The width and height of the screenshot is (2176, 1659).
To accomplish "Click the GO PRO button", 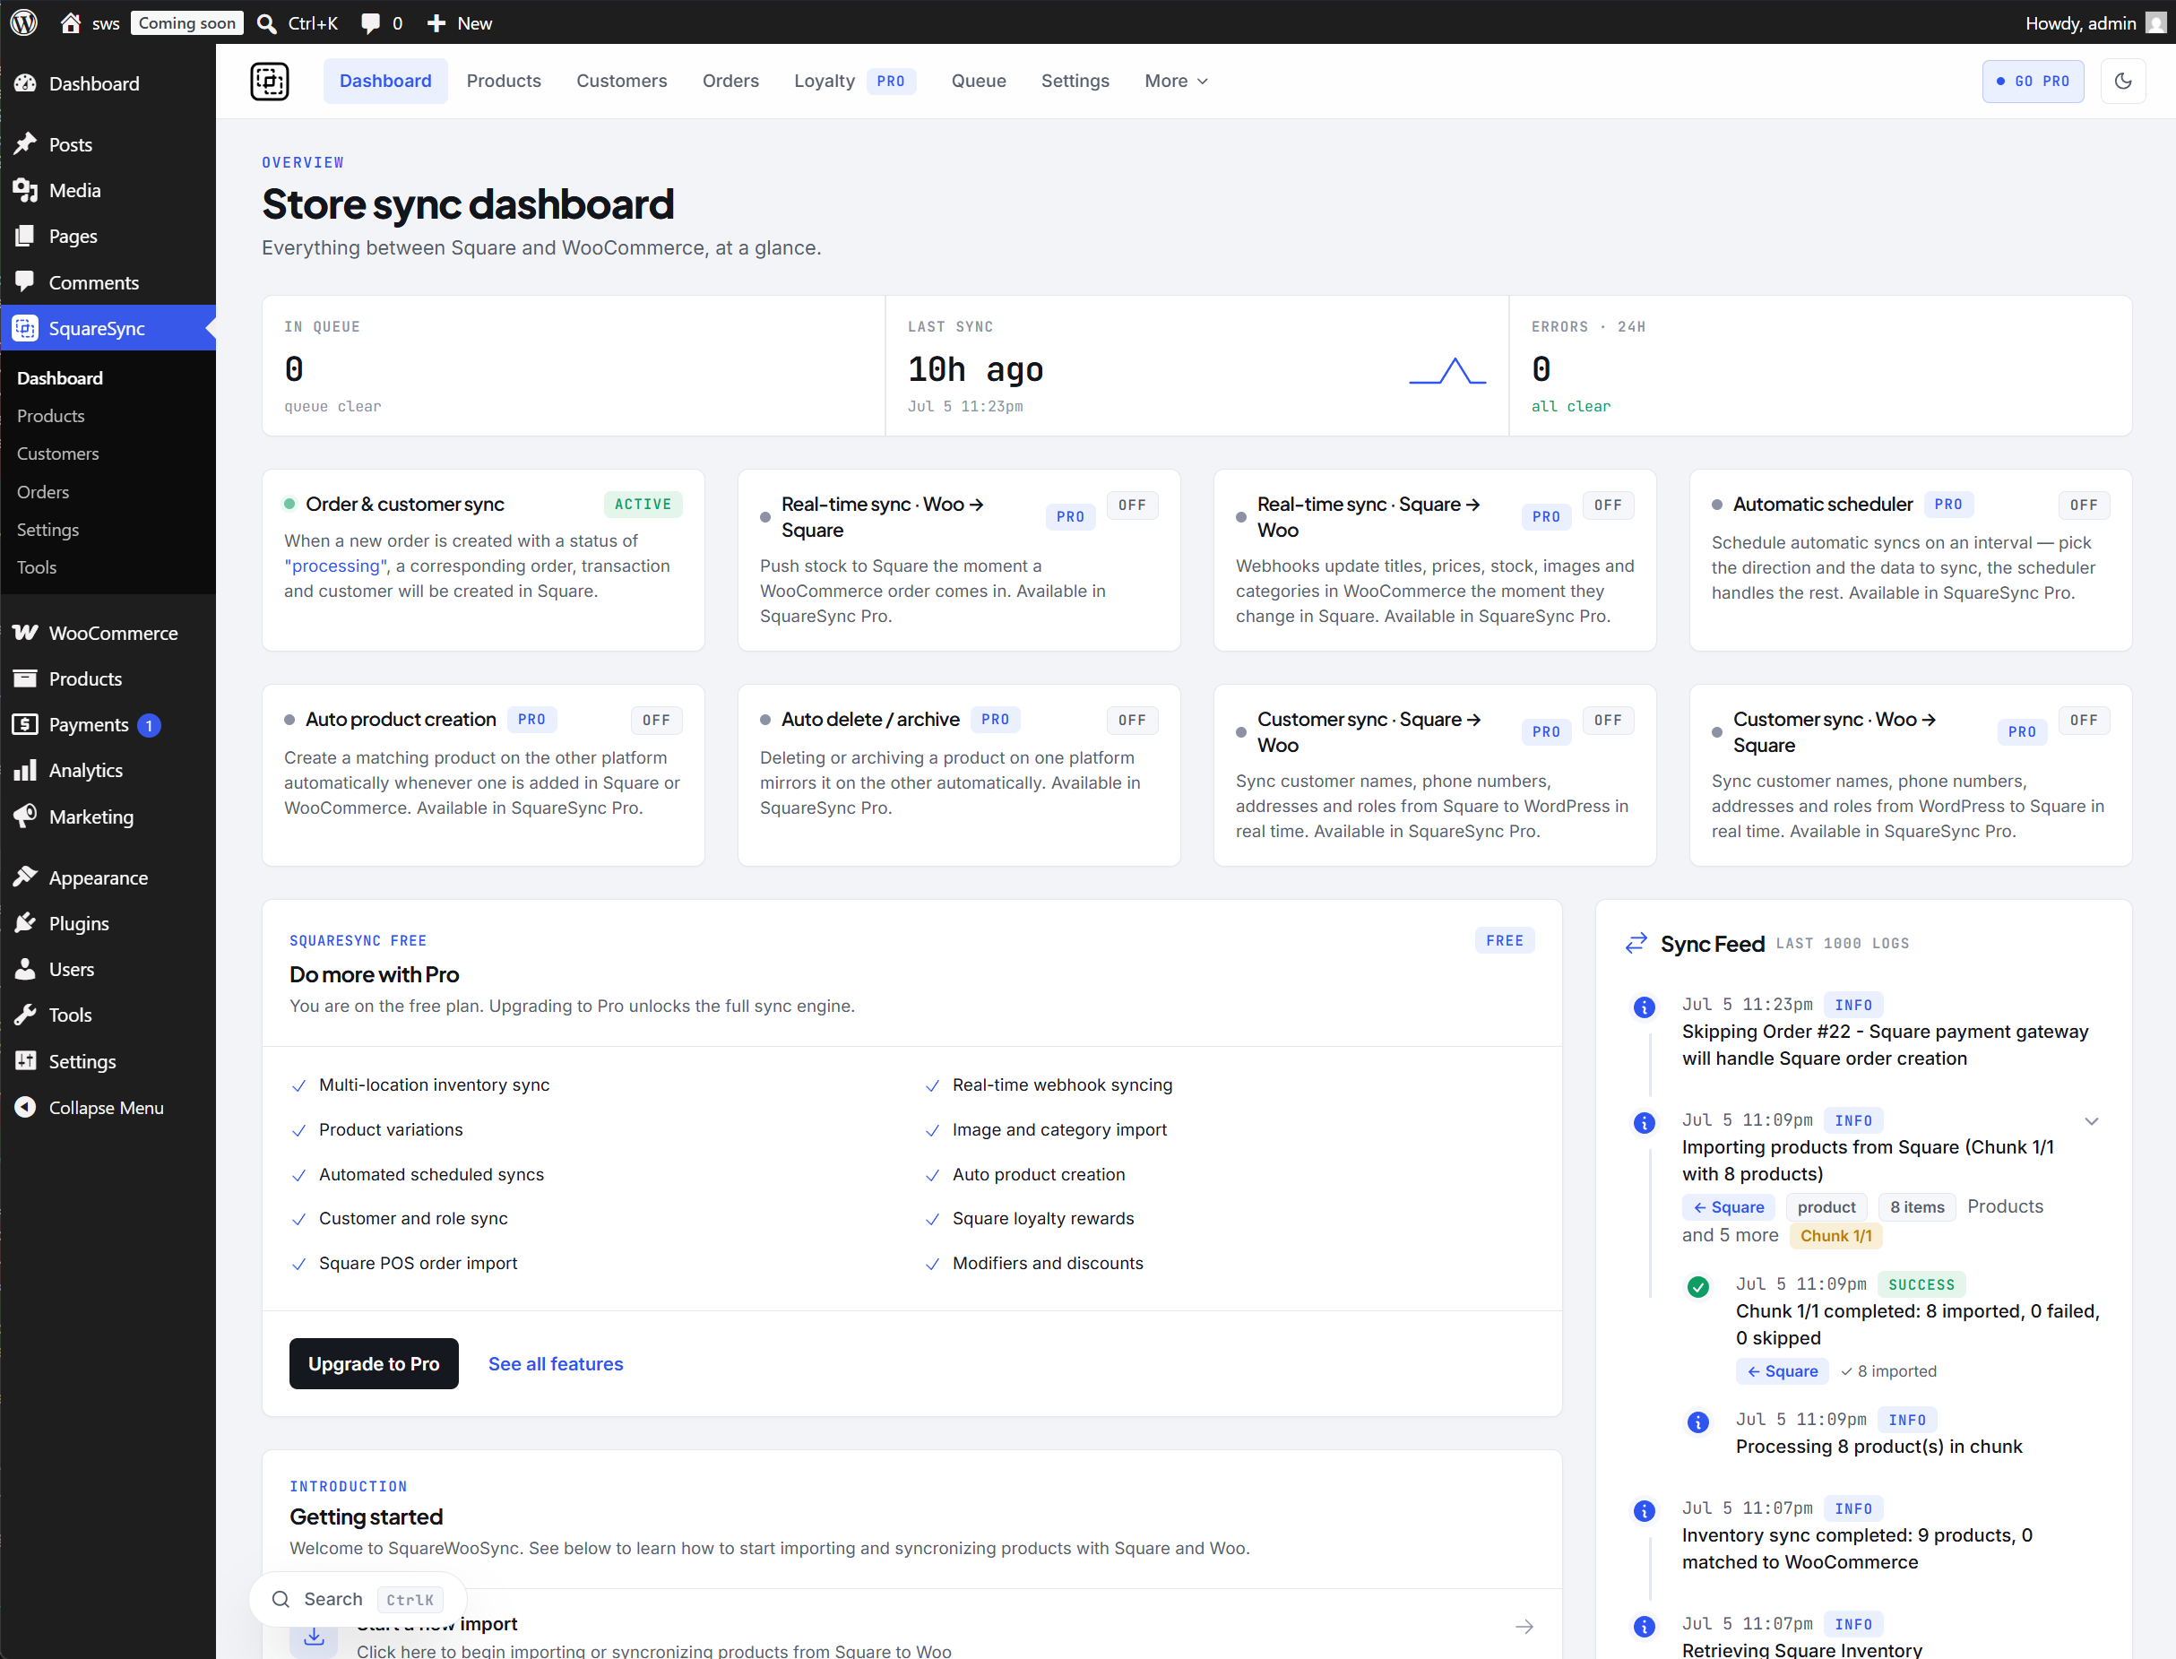I will point(2033,81).
